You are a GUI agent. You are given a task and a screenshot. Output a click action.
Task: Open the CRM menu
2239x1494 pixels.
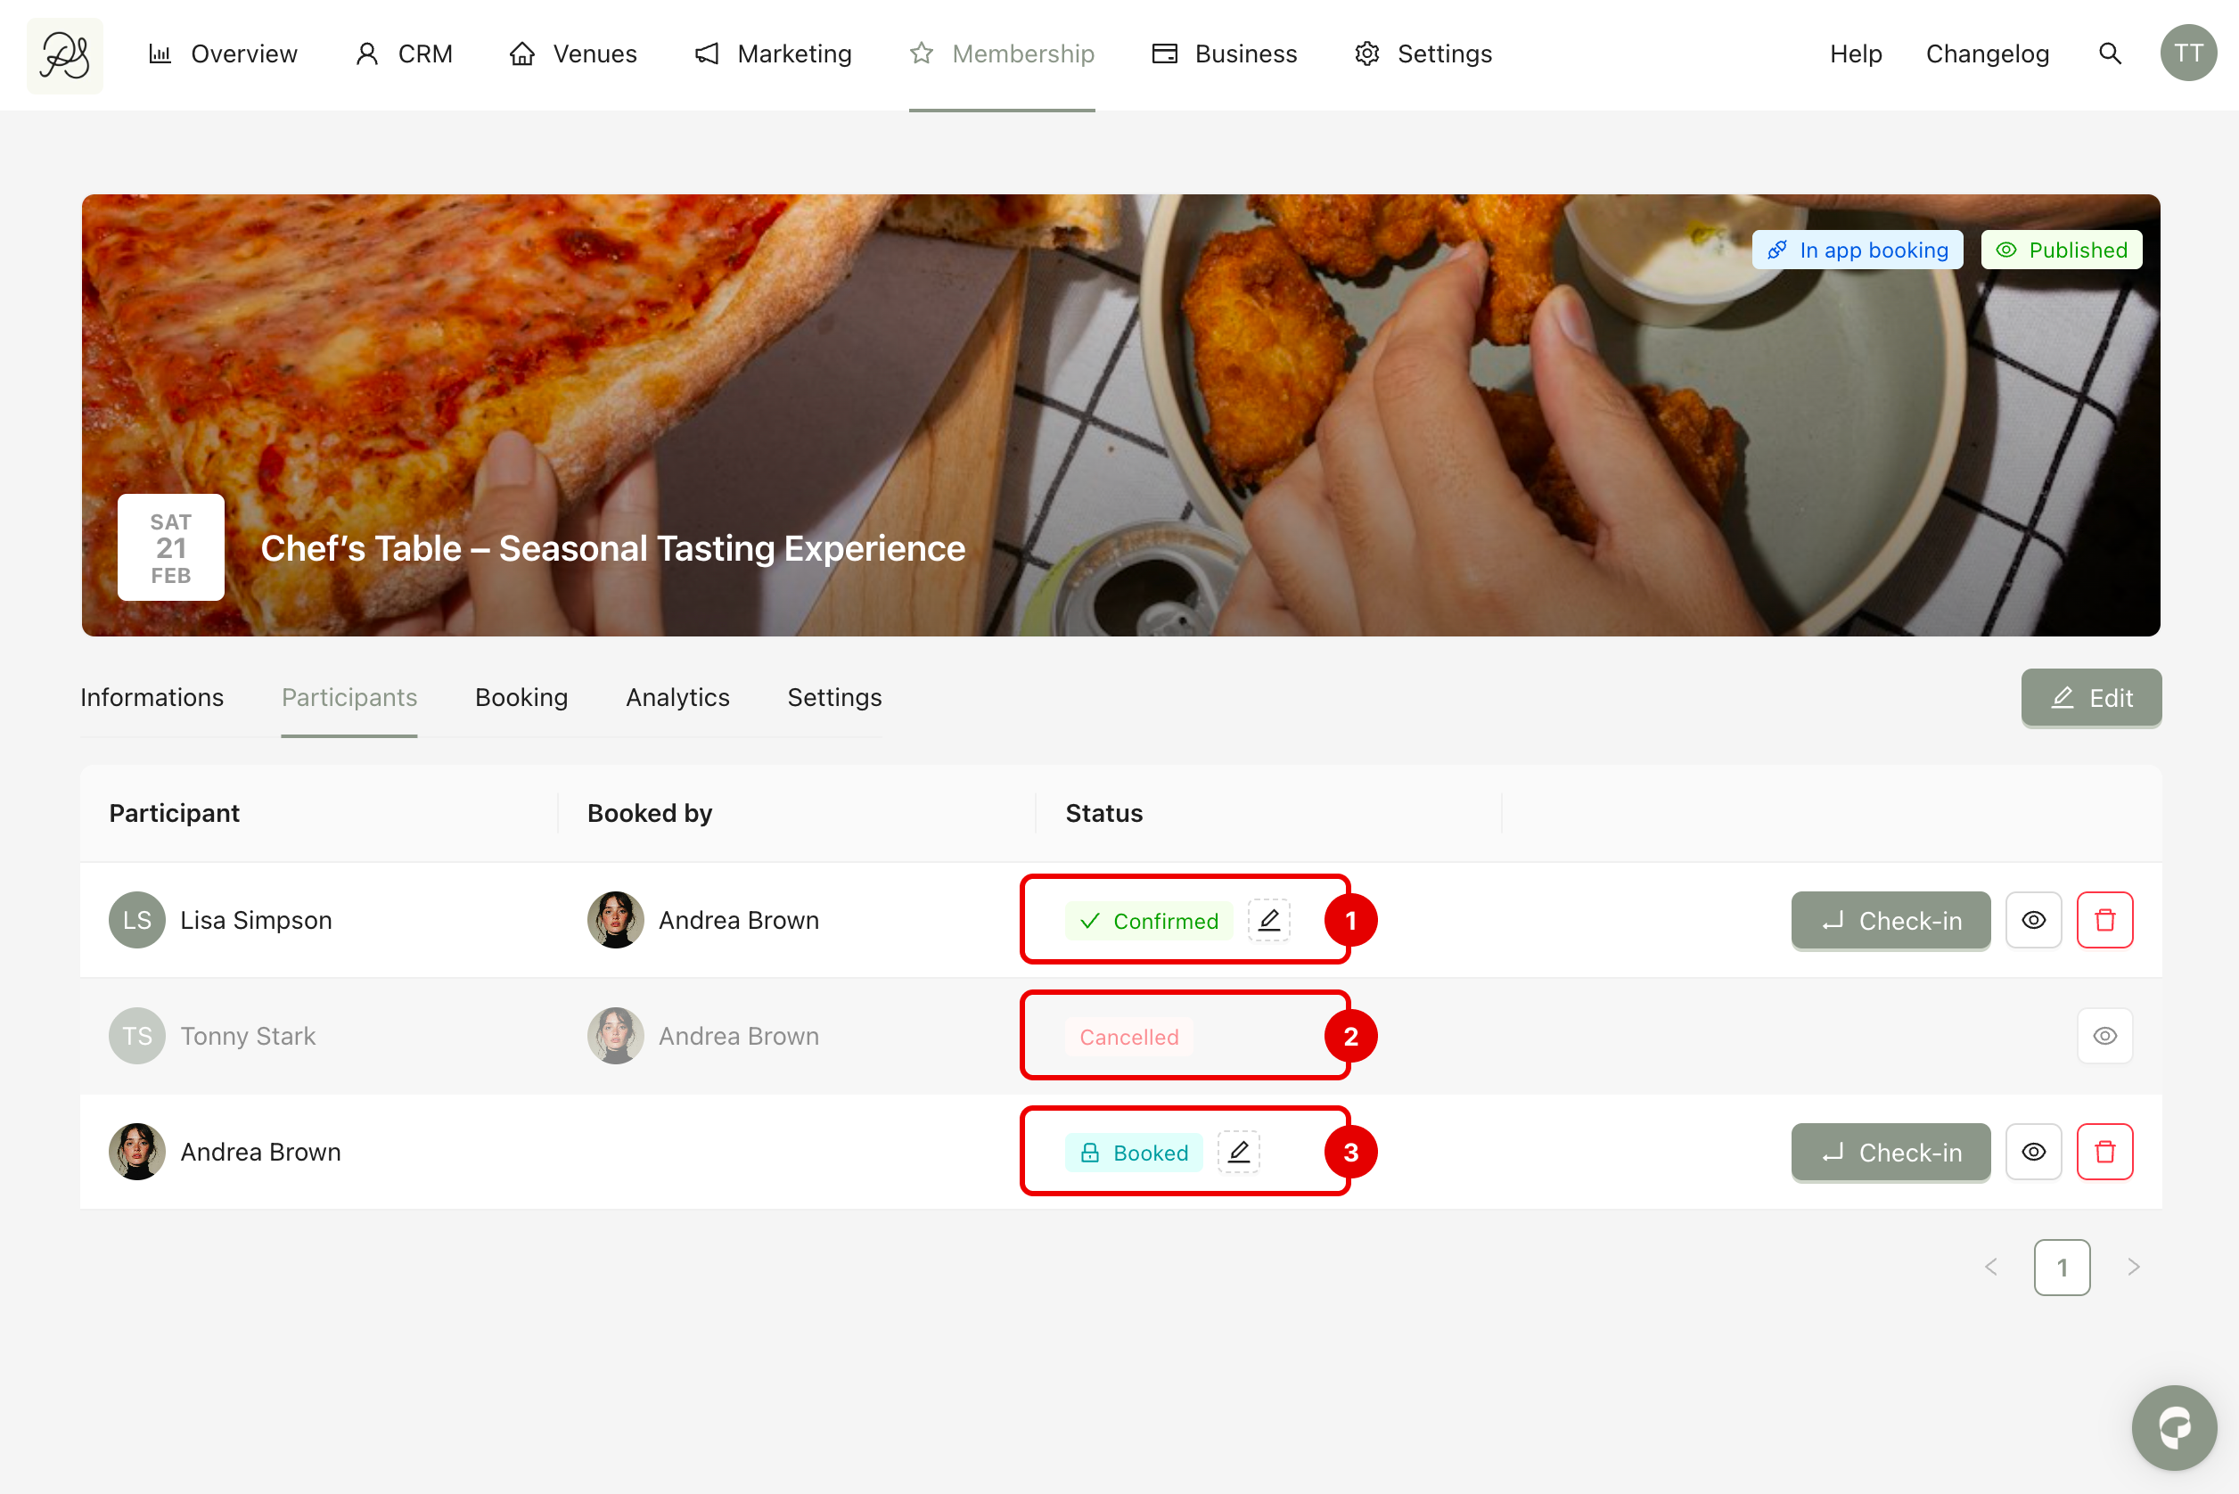(404, 54)
